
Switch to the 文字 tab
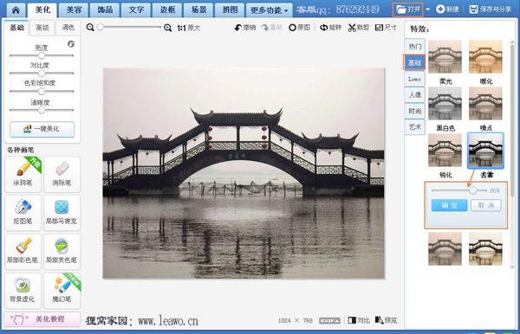[136, 10]
